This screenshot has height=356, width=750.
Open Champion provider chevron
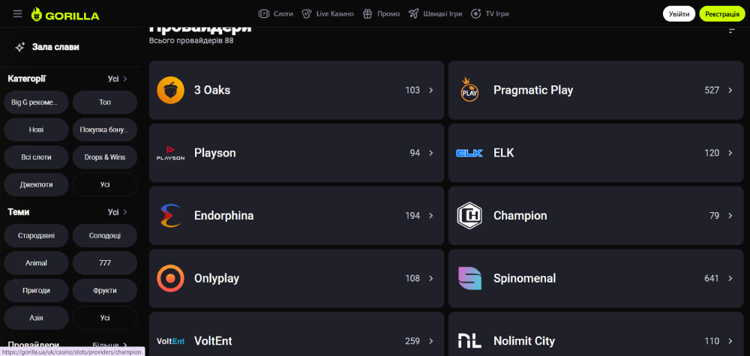[730, 216]
